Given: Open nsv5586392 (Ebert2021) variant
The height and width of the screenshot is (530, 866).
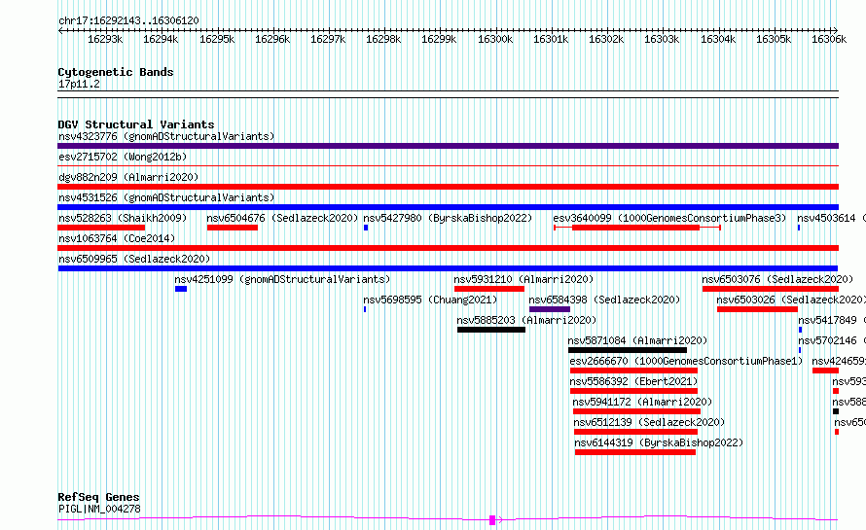Looking at the screenshot, I should click(x=633, y=381).
